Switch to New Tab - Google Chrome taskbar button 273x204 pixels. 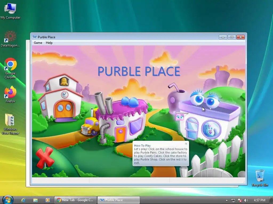[75, 200]
